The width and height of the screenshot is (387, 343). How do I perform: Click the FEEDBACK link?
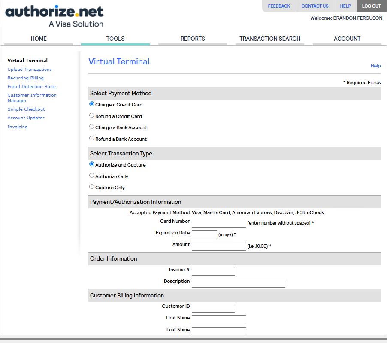coord(279,6)
